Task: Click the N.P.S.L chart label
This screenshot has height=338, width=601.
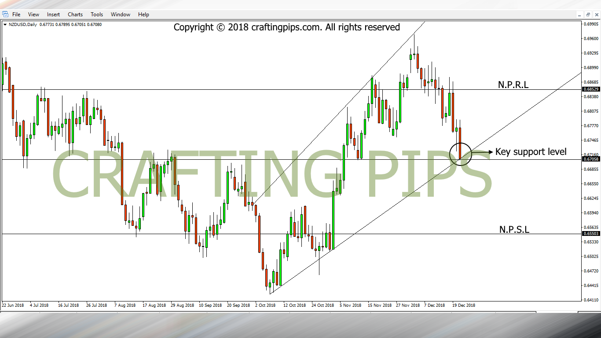Action: 514,229
